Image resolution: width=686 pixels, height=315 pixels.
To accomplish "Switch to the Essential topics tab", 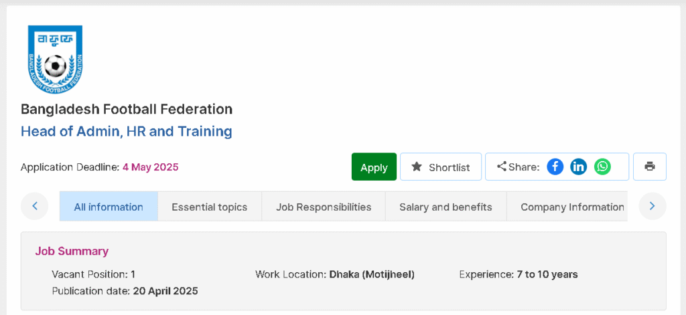I will tap(210, 207).
